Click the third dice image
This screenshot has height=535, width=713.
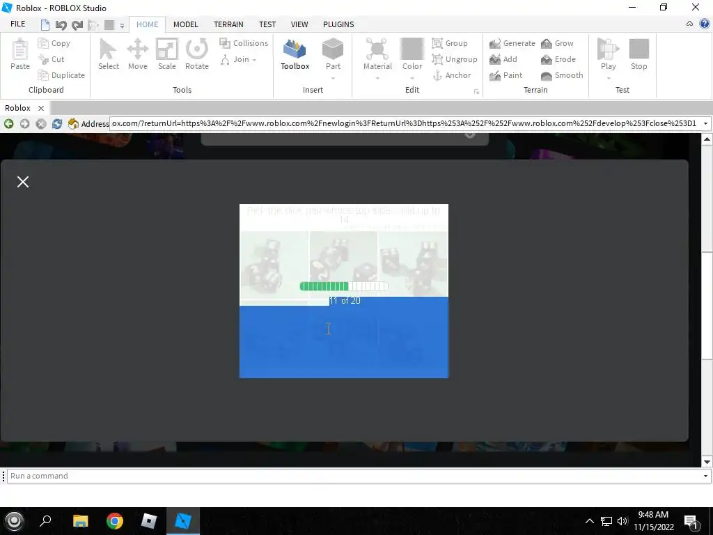coord(413,263)
